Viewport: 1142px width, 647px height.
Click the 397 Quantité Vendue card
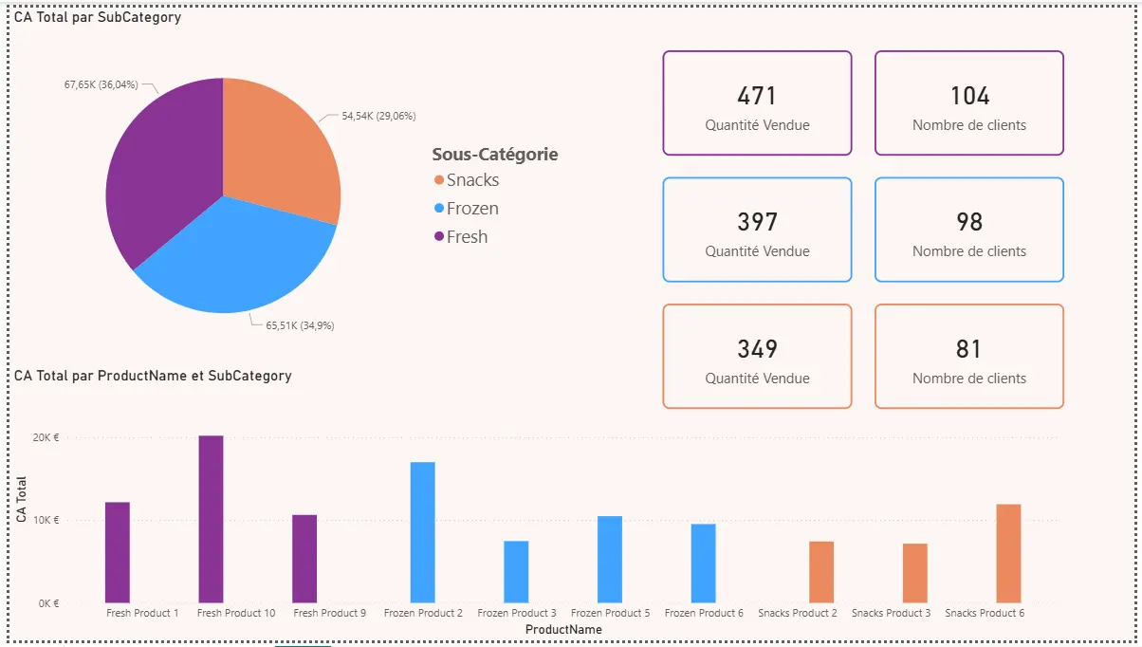pyautogui.click(x=757, y=229)
